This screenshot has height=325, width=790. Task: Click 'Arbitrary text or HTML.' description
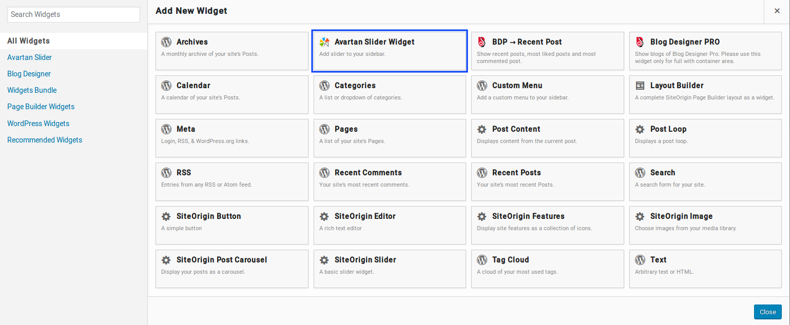664,272
